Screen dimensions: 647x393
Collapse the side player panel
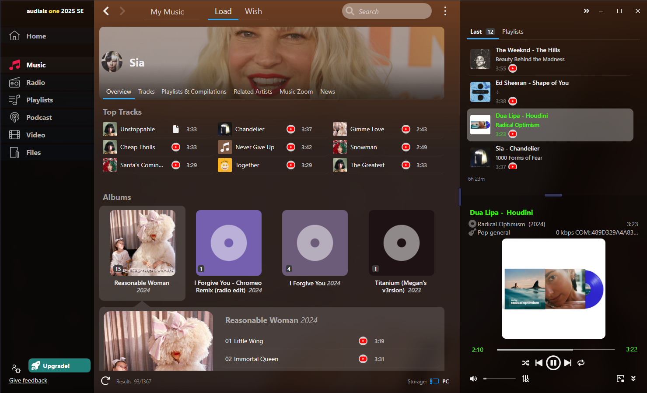pyautogui.click(x=587, y=11)
